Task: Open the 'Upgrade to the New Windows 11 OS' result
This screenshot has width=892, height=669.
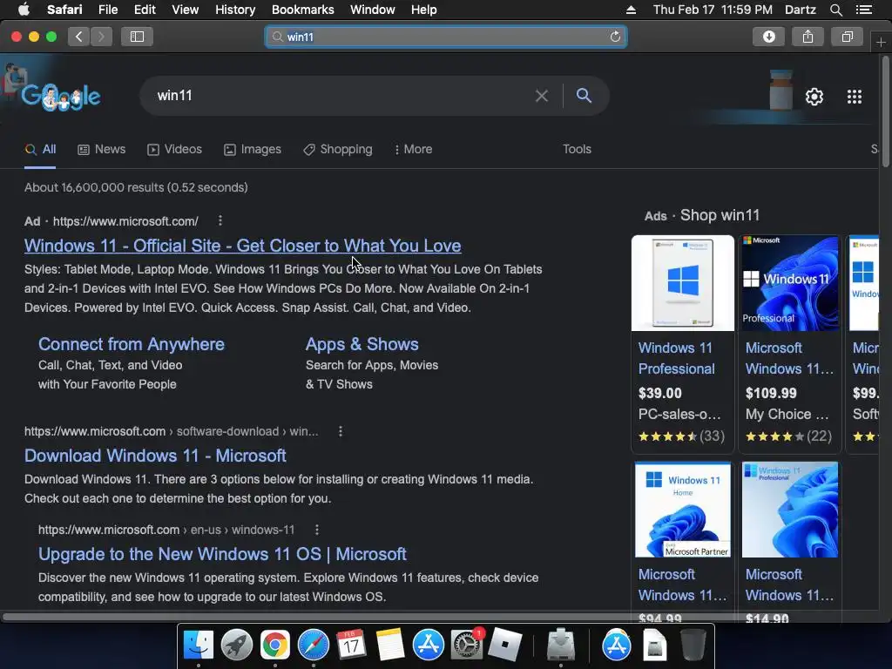Action: 222,554
